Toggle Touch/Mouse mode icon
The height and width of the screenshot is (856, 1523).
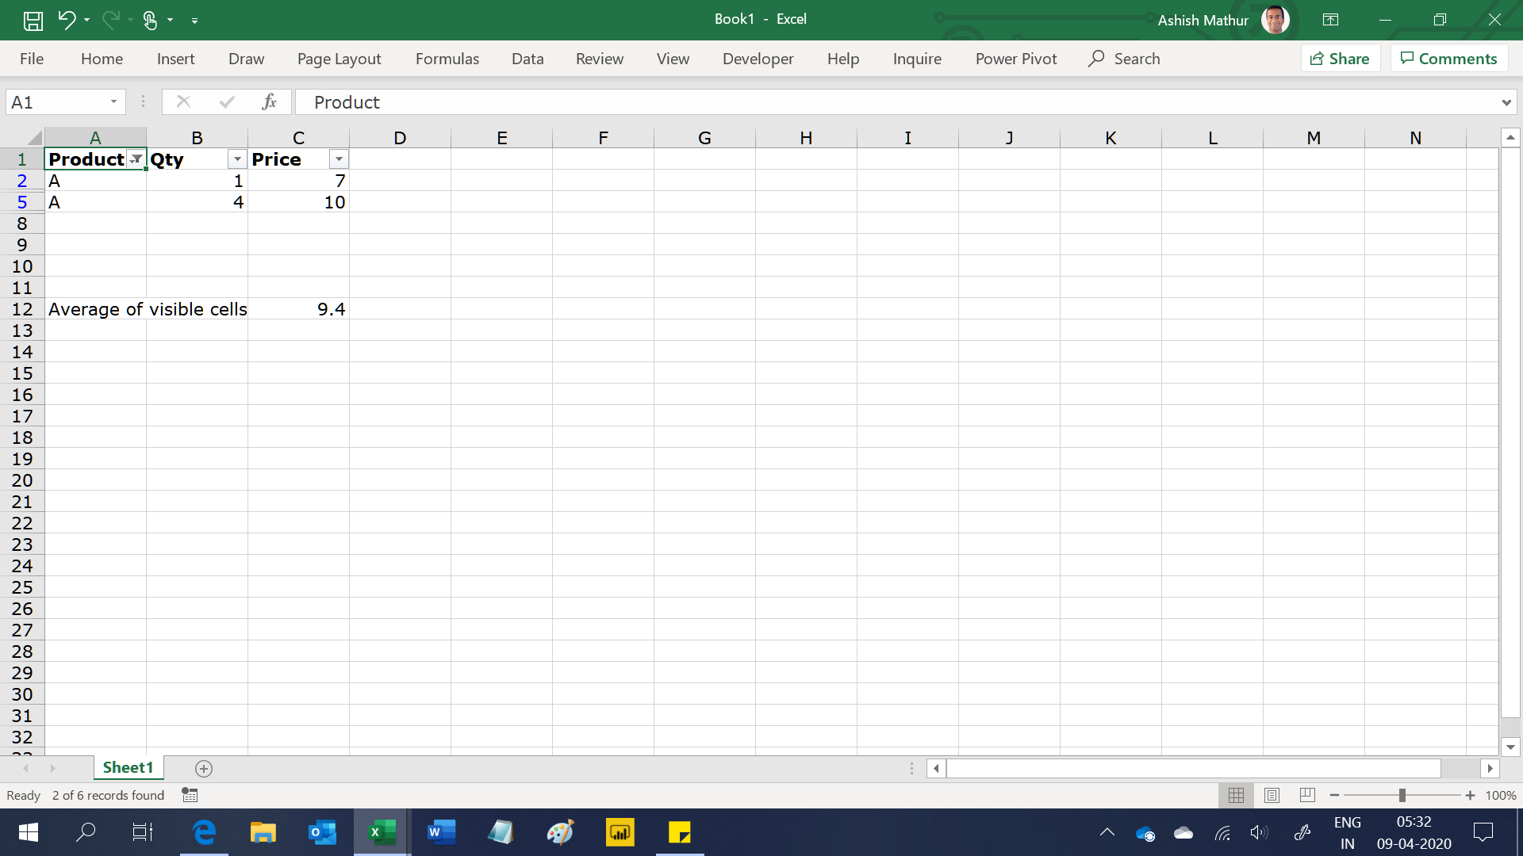coord(150,21)
